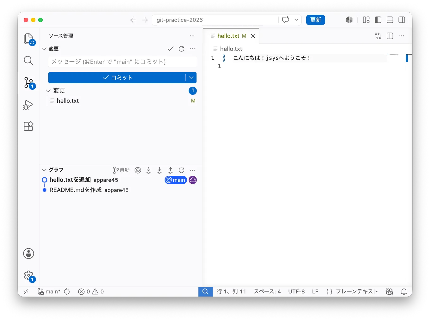Open the Extensions view
430x320 pixels.
click(28, 126)
